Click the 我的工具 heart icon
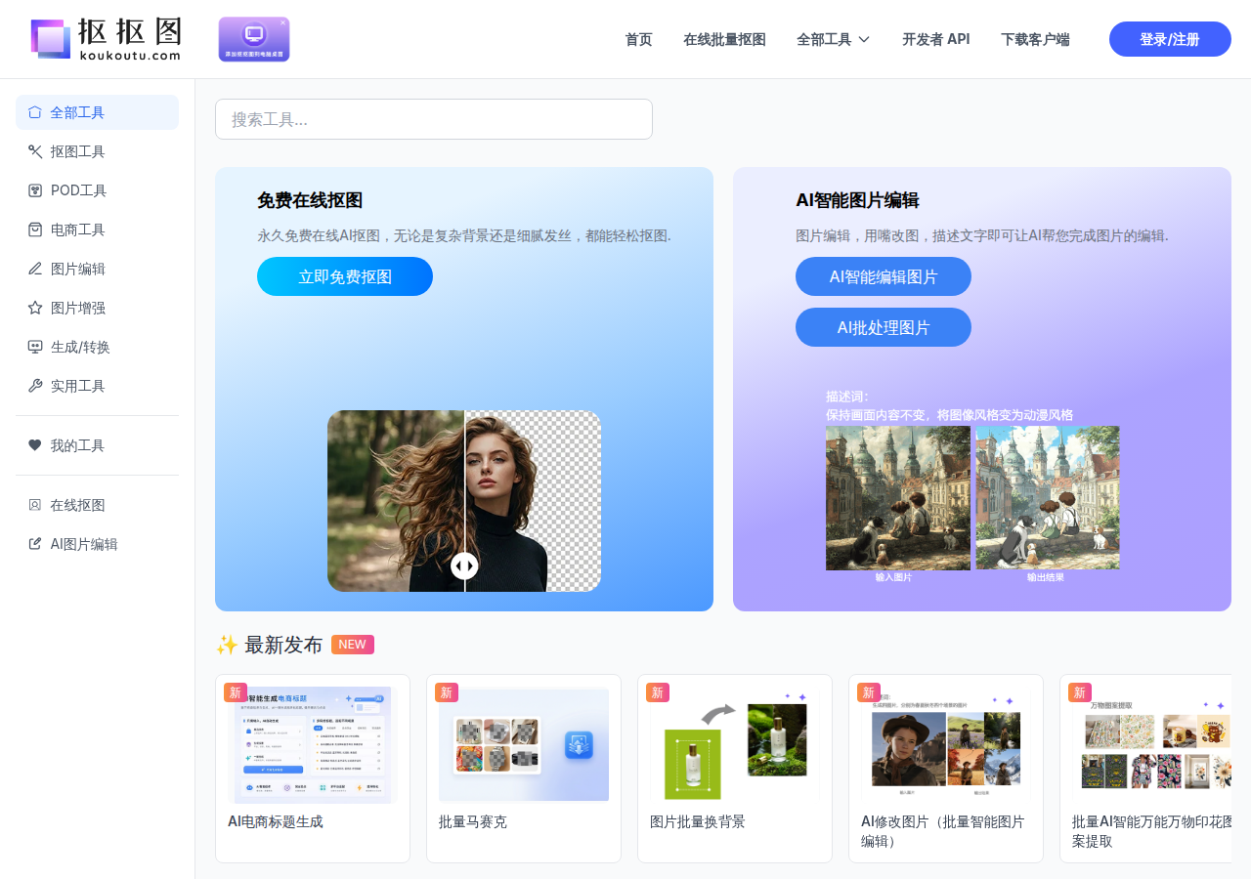 pyautogui.click(x=35, y=445)
